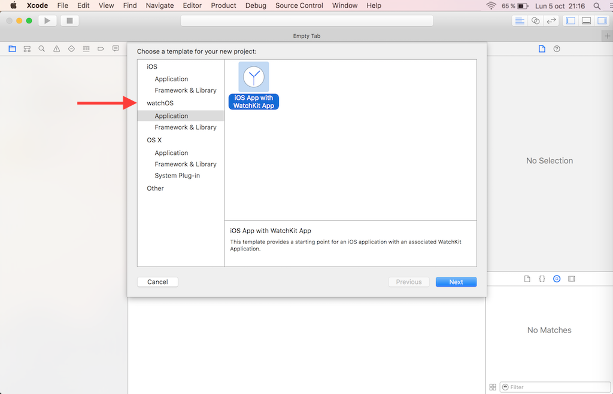The height and width of the screenshot is (394, 613).
Task: Click the Next button
Action: 456,282
